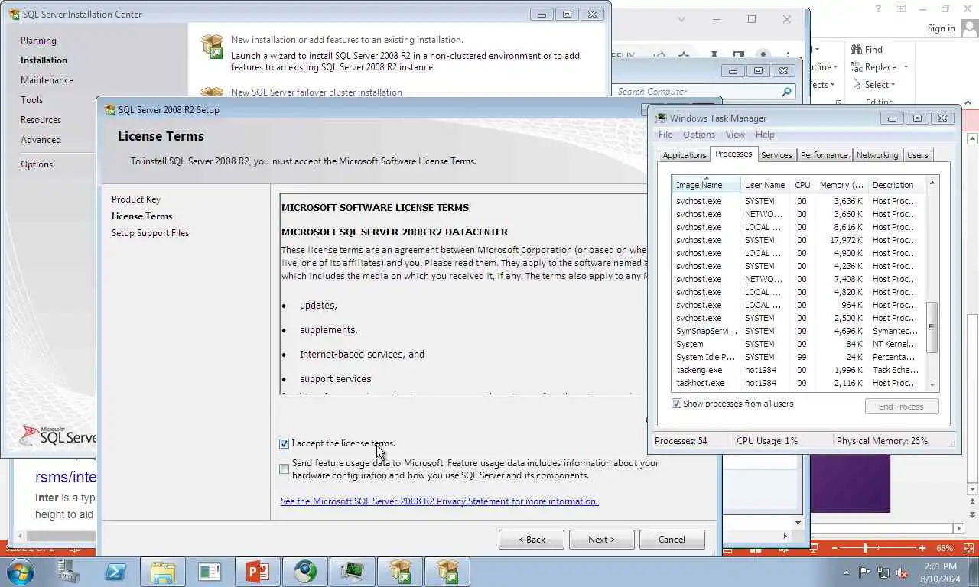Viewport: 979px width, 587px height.
Task: Select the taskeng.exe process row
Action: pyautogui.click(x=798, y=370)
